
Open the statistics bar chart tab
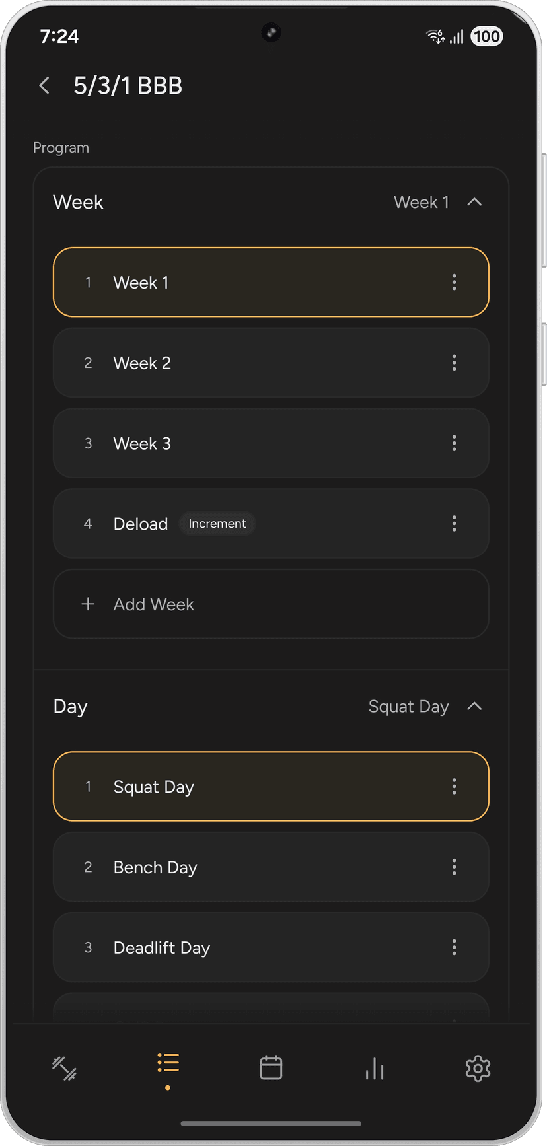click(x=375, y=1068)
